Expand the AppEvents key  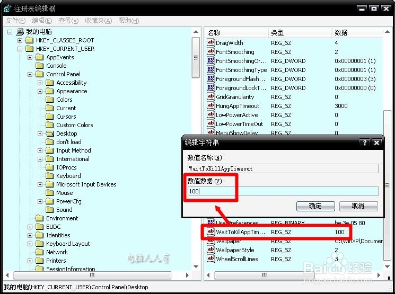click(x=30, y=57)
